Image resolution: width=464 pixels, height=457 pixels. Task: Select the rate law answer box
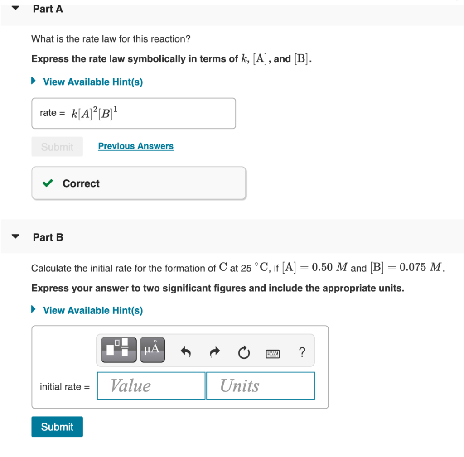[134, 113]
